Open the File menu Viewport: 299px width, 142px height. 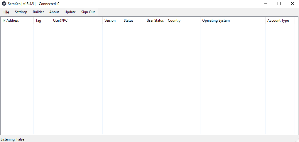[6, 12]
